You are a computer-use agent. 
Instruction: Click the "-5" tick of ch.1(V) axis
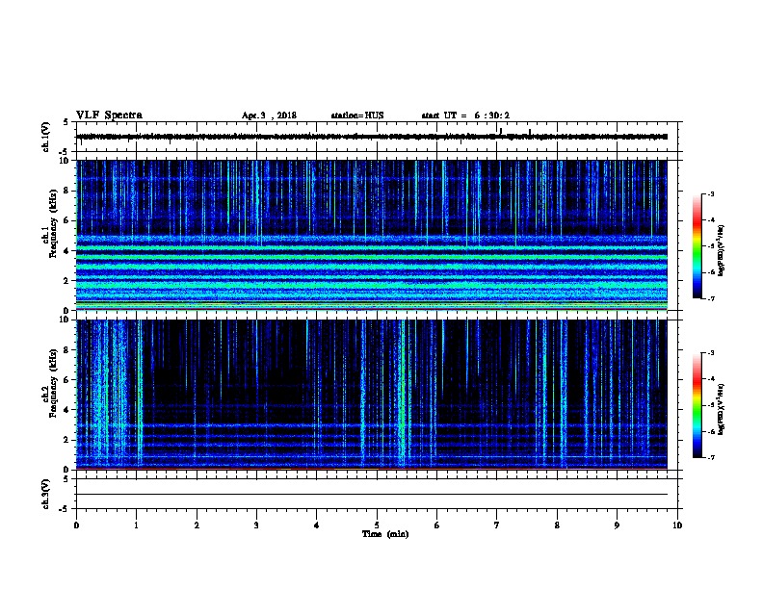tap(65, 152)
